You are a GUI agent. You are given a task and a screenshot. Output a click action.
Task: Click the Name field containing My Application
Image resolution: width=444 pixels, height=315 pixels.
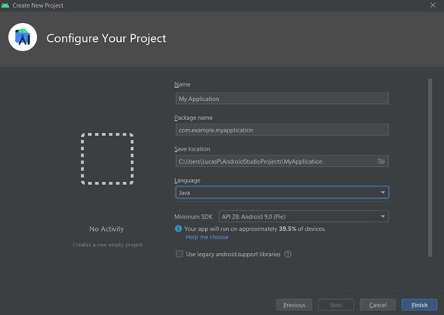click(282, 99)
